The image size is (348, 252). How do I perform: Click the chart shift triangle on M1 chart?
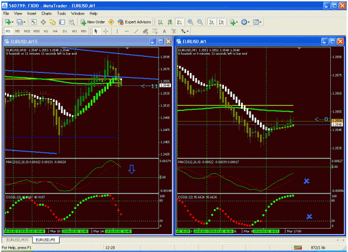(299, 48)
